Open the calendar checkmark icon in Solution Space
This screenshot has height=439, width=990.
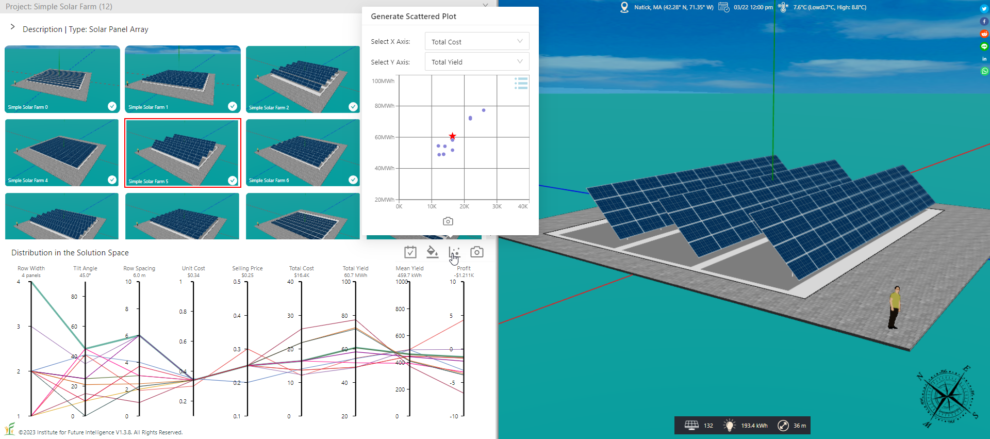point(410,252)
